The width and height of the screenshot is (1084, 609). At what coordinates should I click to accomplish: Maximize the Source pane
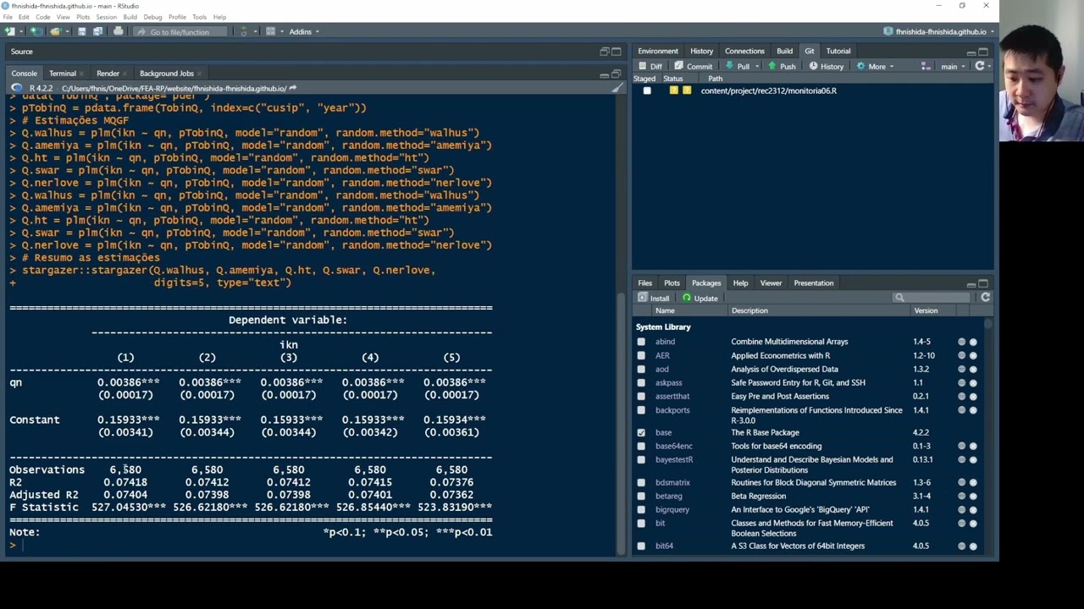point(616,52)
